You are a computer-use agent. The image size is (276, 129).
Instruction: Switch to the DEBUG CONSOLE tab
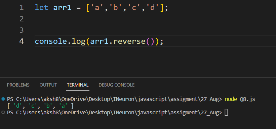[x=117, y=85]
